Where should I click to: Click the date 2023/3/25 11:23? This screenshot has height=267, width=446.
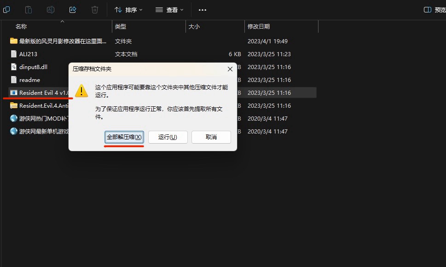click(269, 54)
